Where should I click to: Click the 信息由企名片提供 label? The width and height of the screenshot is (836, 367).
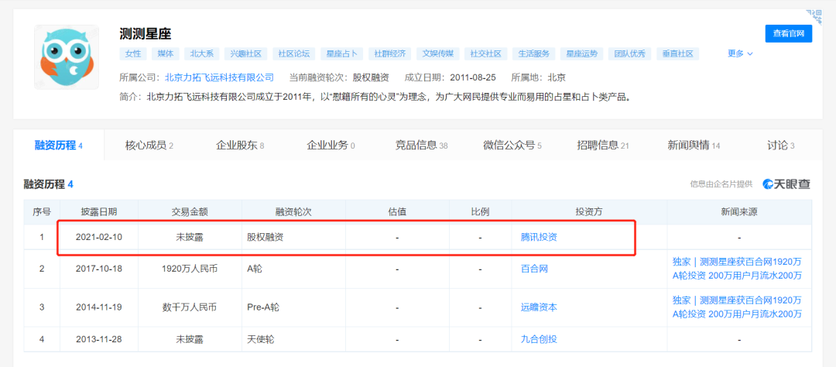point(721,184)
